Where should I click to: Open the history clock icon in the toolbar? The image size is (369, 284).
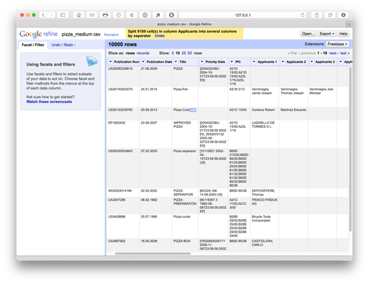tap(118, 15)
